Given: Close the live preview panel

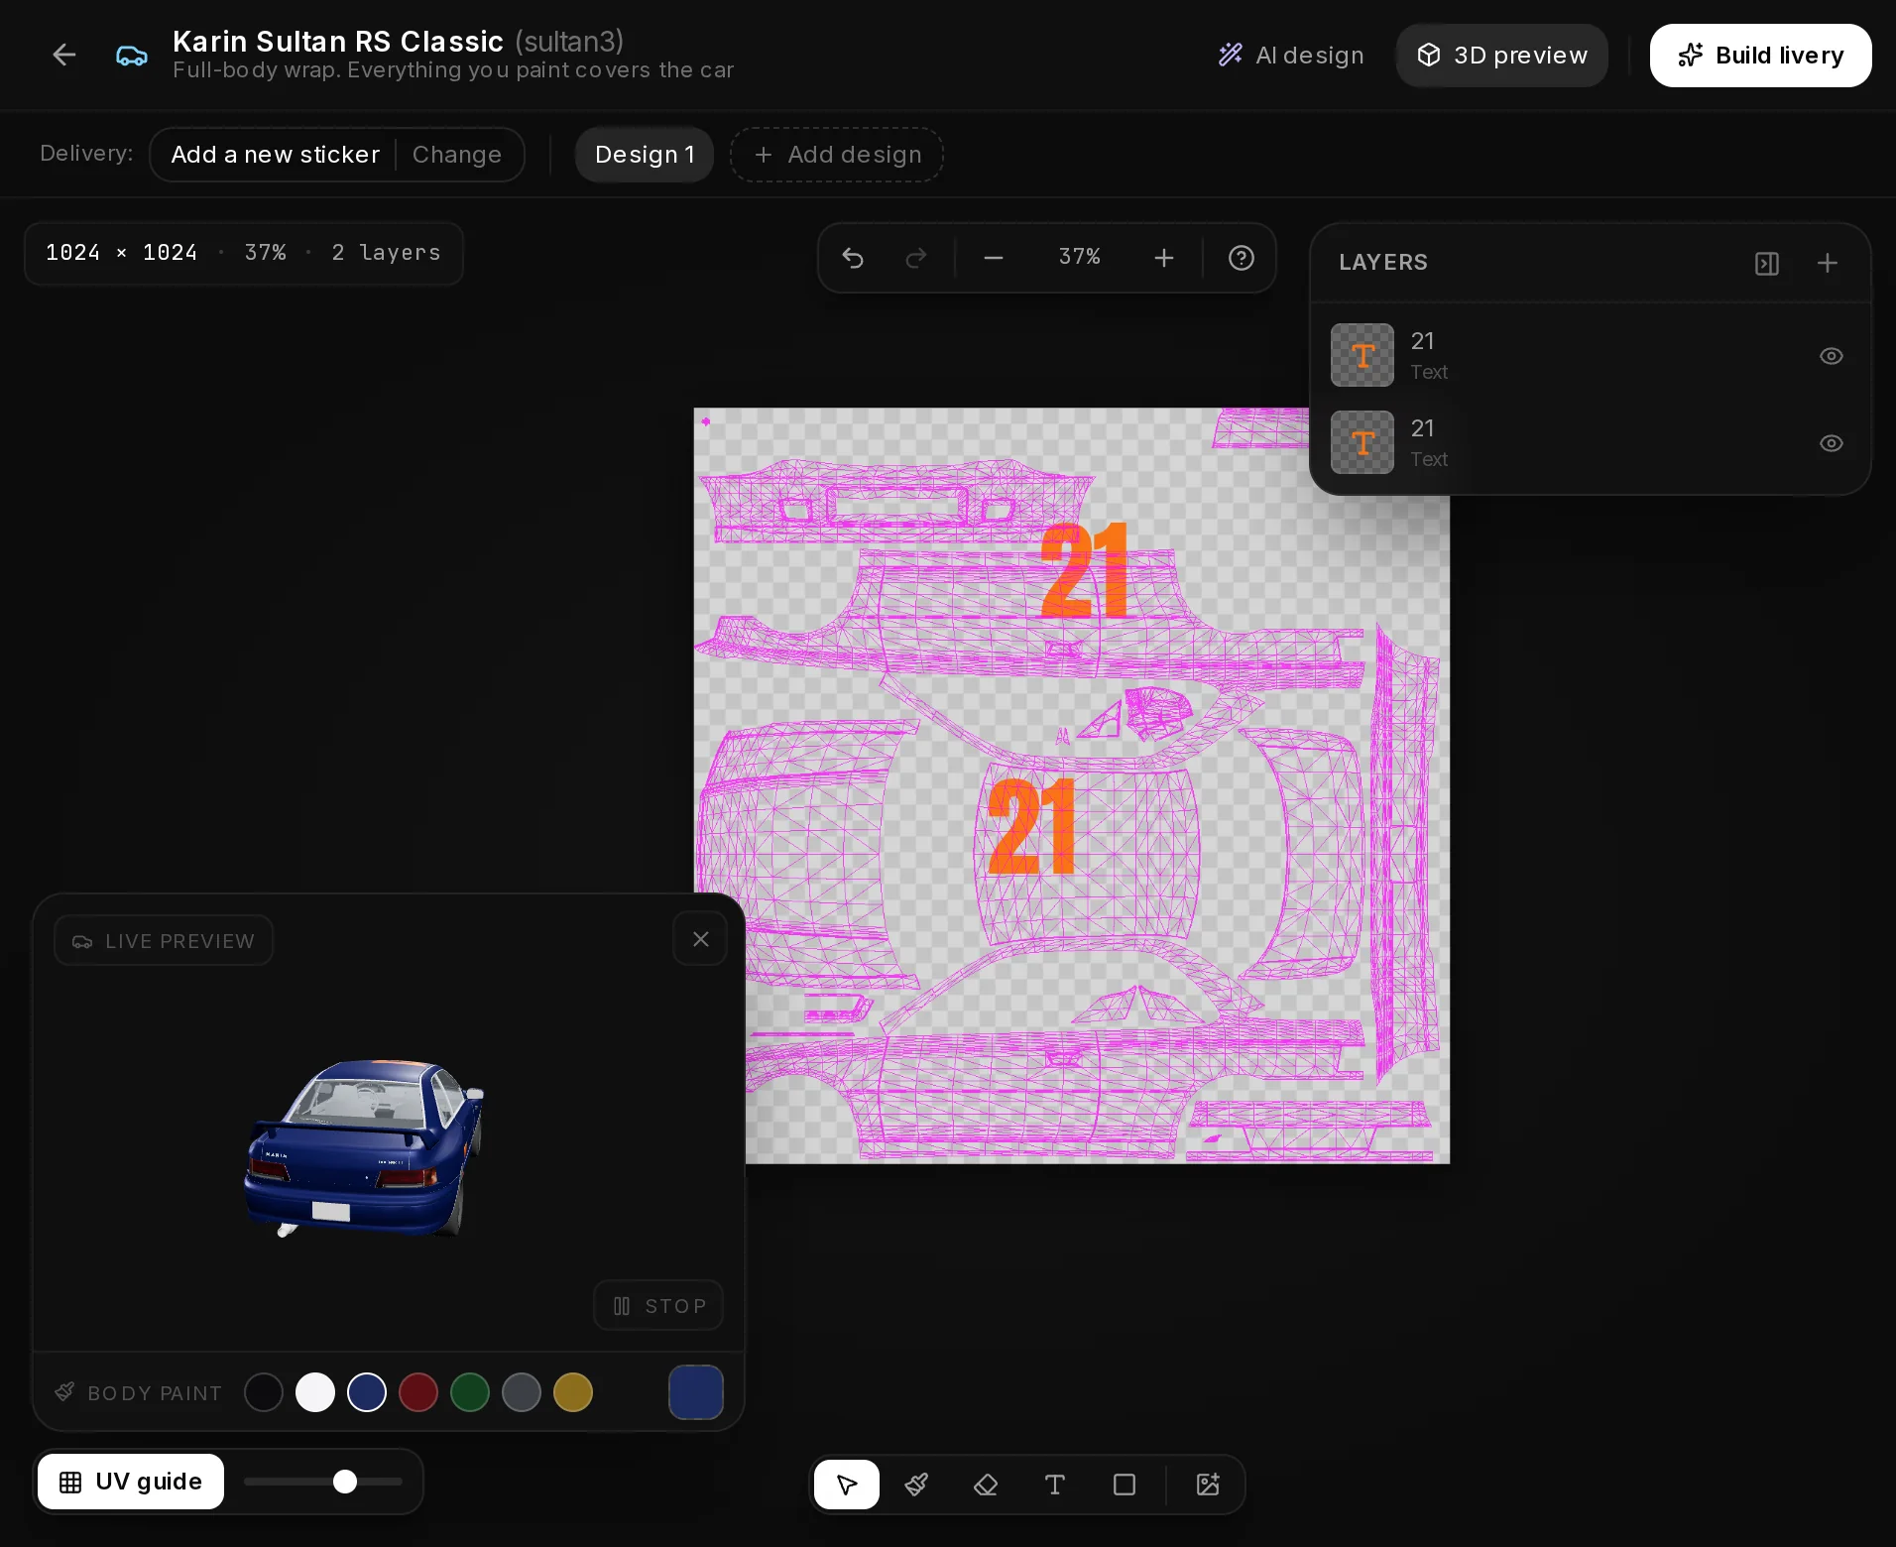Looking at the screenshot, I should point(701,939).
